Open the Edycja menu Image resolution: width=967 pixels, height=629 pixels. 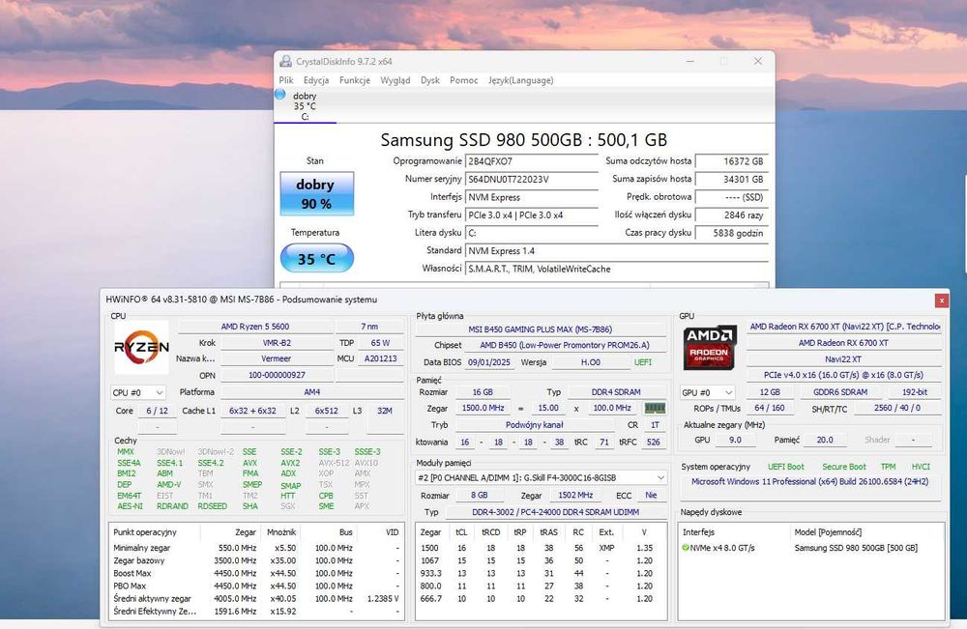click(316, 80)
